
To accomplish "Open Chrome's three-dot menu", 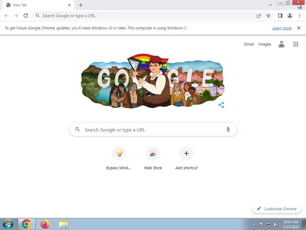I will [x=299, y=16].
